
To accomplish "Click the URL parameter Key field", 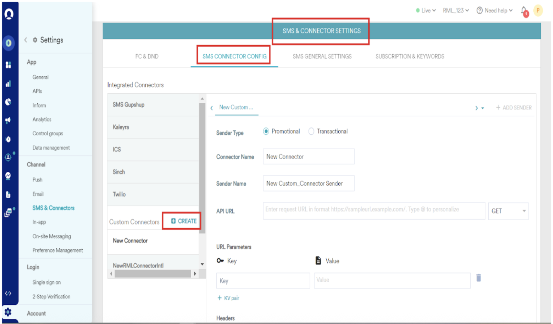I will 263,281.
